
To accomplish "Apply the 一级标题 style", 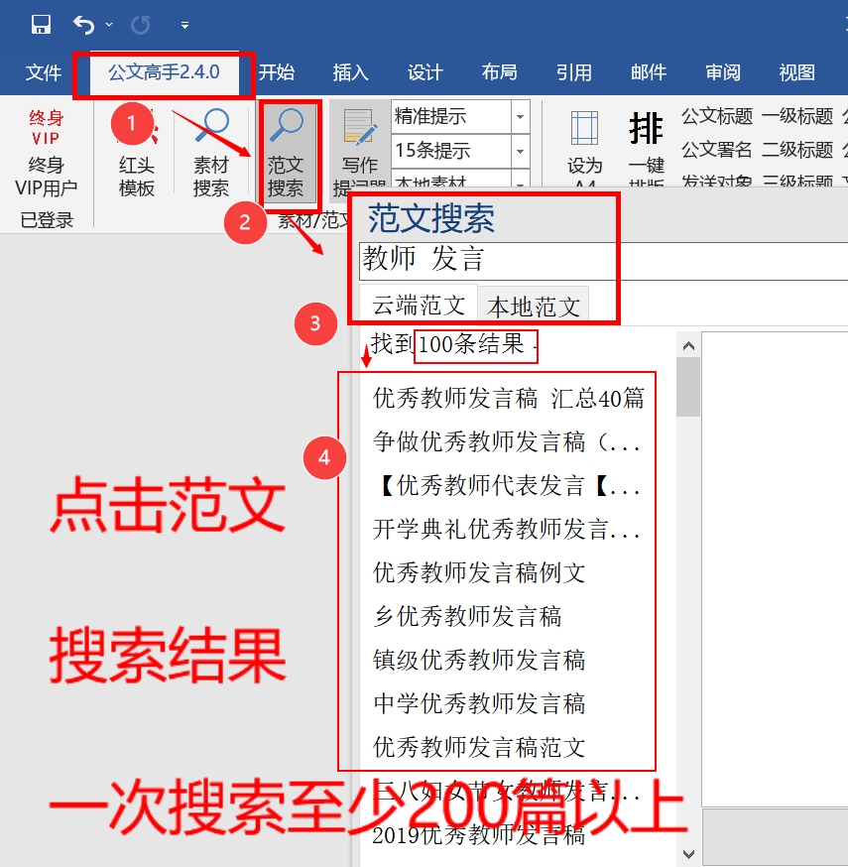I will [797, 116].
